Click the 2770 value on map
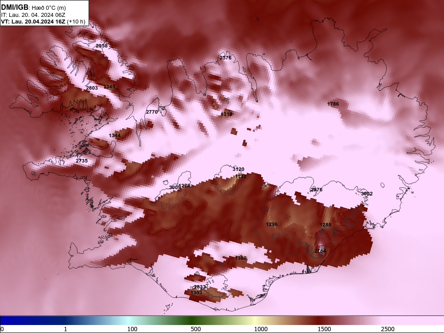 (x=152, y=112)
